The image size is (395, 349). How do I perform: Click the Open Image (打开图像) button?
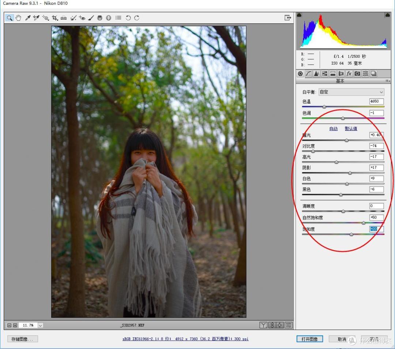tap(310, 339)
